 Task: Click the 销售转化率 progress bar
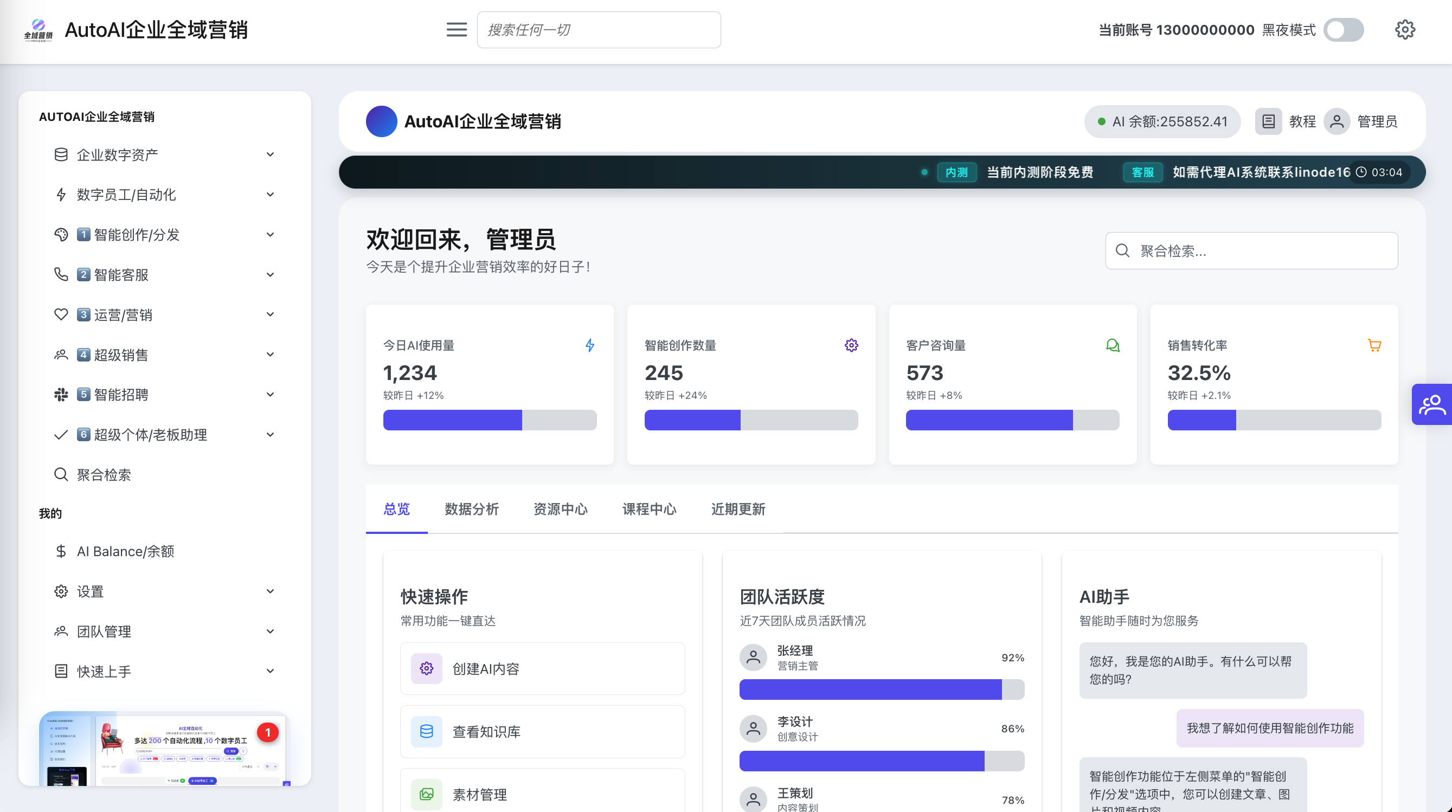click(1275, 421)
